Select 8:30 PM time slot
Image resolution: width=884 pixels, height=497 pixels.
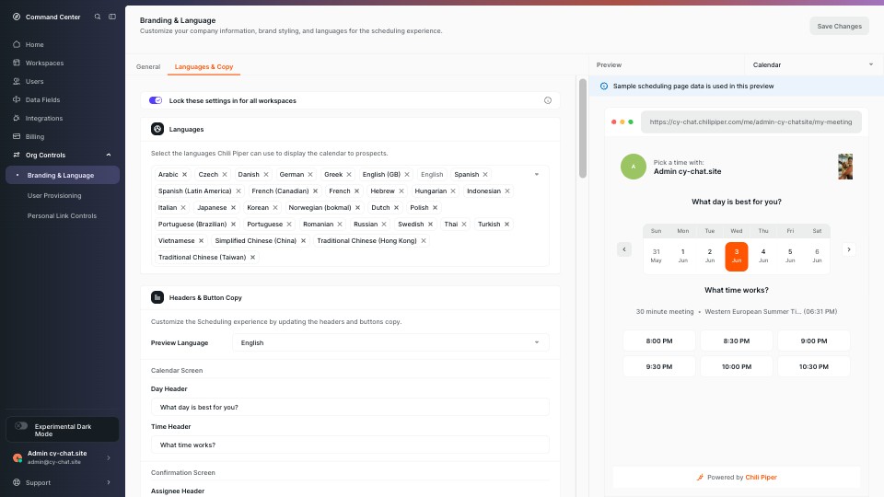737,341
